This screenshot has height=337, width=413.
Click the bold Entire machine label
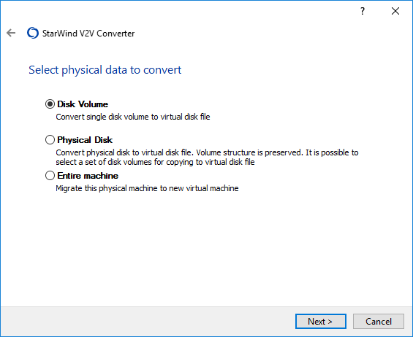click(x=88, y=176)
